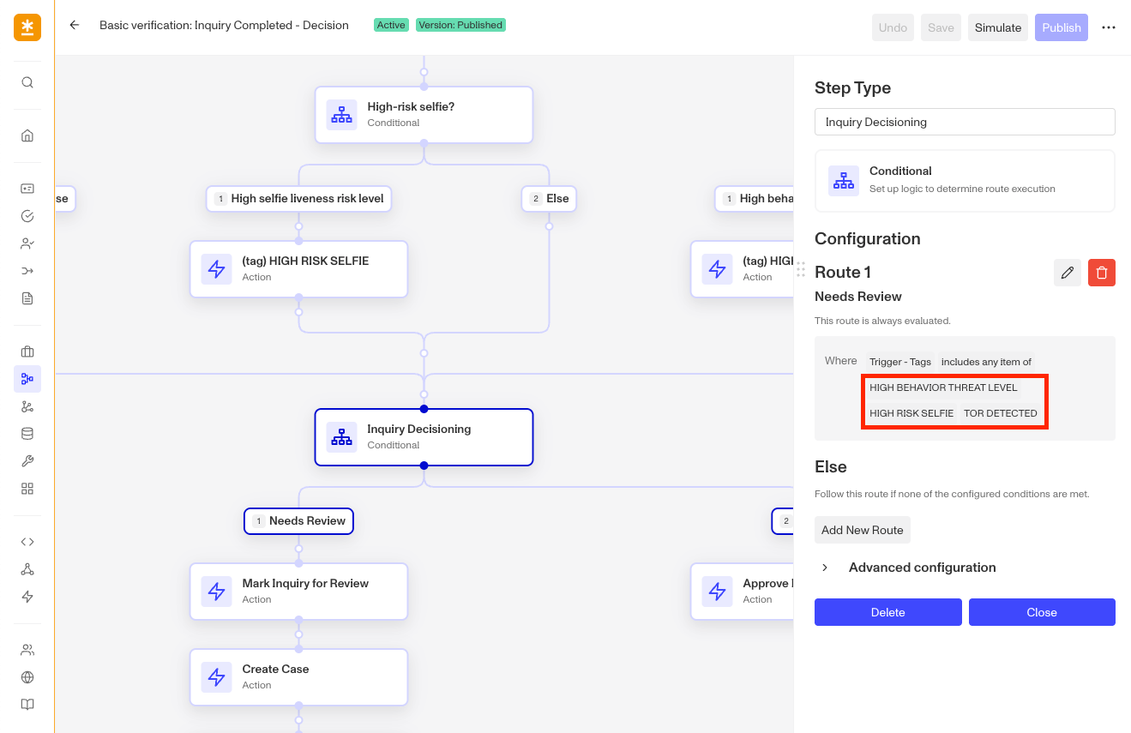
Task: Open the database cylinder icon in sidebar
Action: tap(27, 434)
